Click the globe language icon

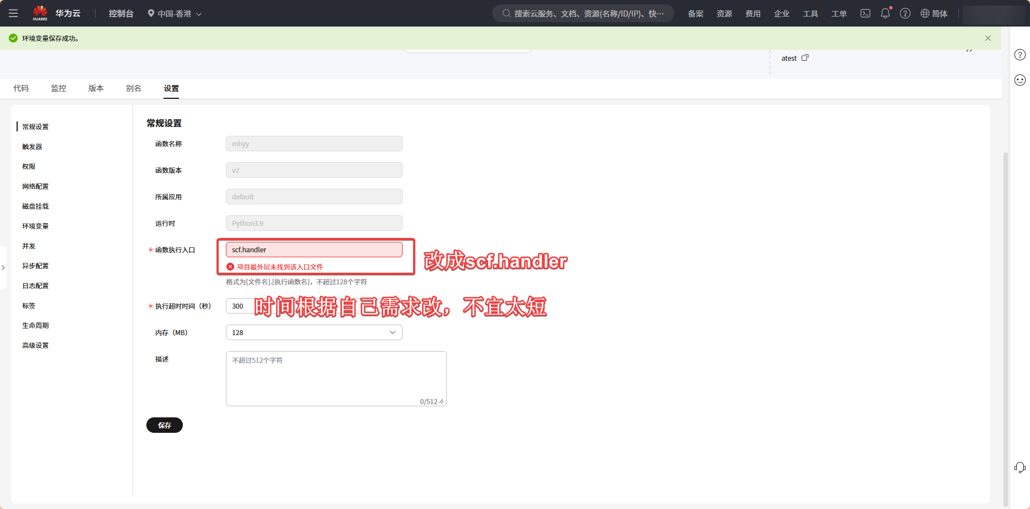pos(925,13)
